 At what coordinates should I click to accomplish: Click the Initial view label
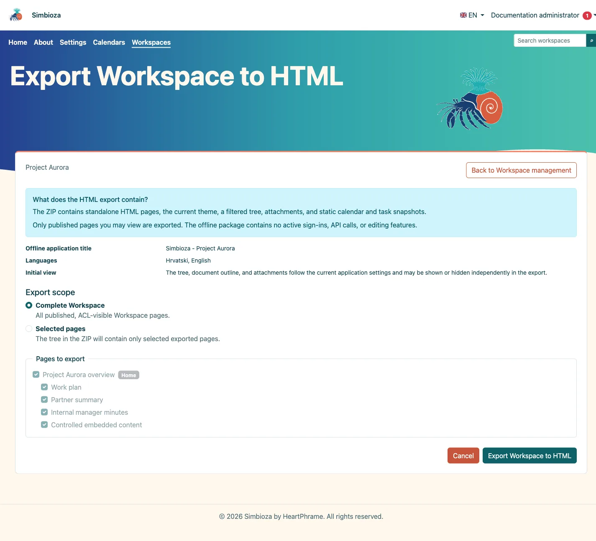pos(41,273)
